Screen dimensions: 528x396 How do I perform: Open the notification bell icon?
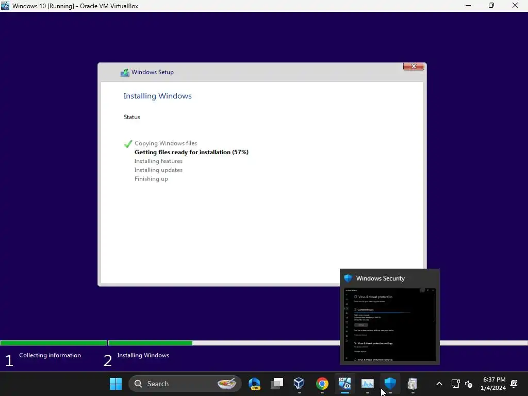tap(514, 384)
